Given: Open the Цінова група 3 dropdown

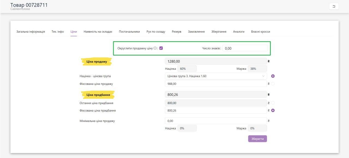Looking at the screenshot, I should coord(216,76).
